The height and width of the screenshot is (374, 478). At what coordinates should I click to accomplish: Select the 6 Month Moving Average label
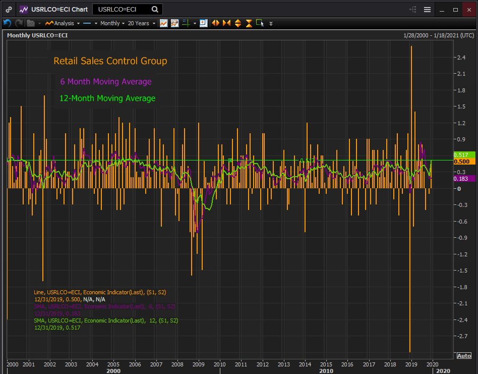click(106, 82)
